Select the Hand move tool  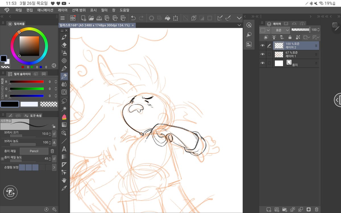click(64, 180)
